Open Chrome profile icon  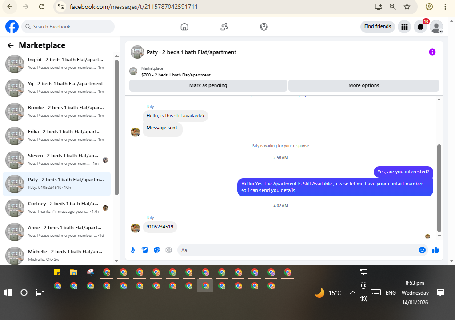click(429, 7)
